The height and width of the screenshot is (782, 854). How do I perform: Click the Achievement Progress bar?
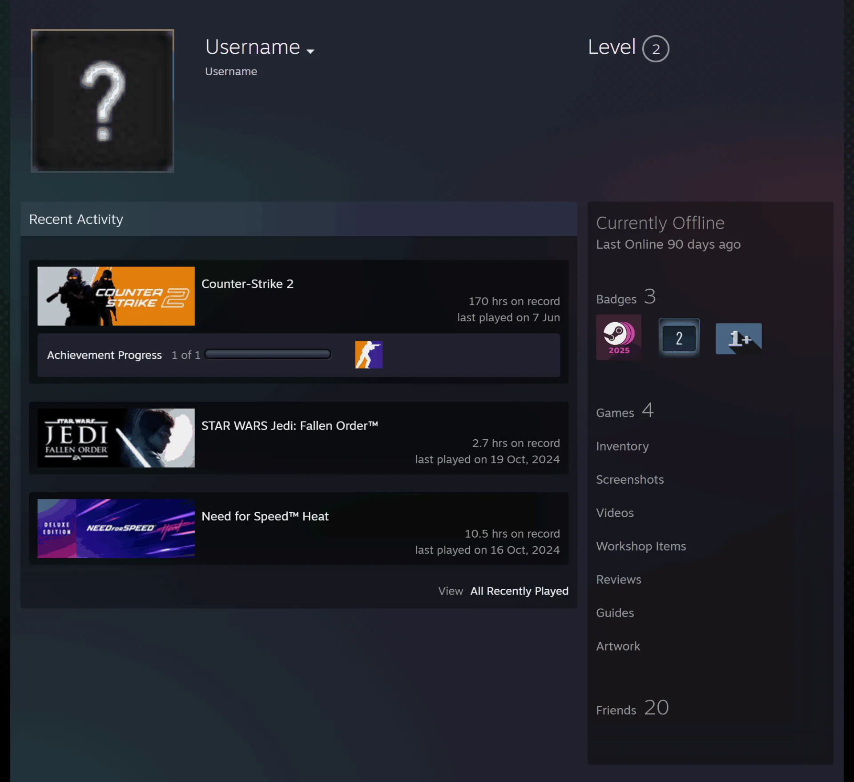[268, 354]
